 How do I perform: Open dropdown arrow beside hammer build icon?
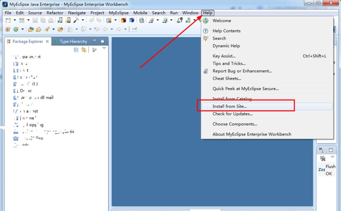(83, 20)
